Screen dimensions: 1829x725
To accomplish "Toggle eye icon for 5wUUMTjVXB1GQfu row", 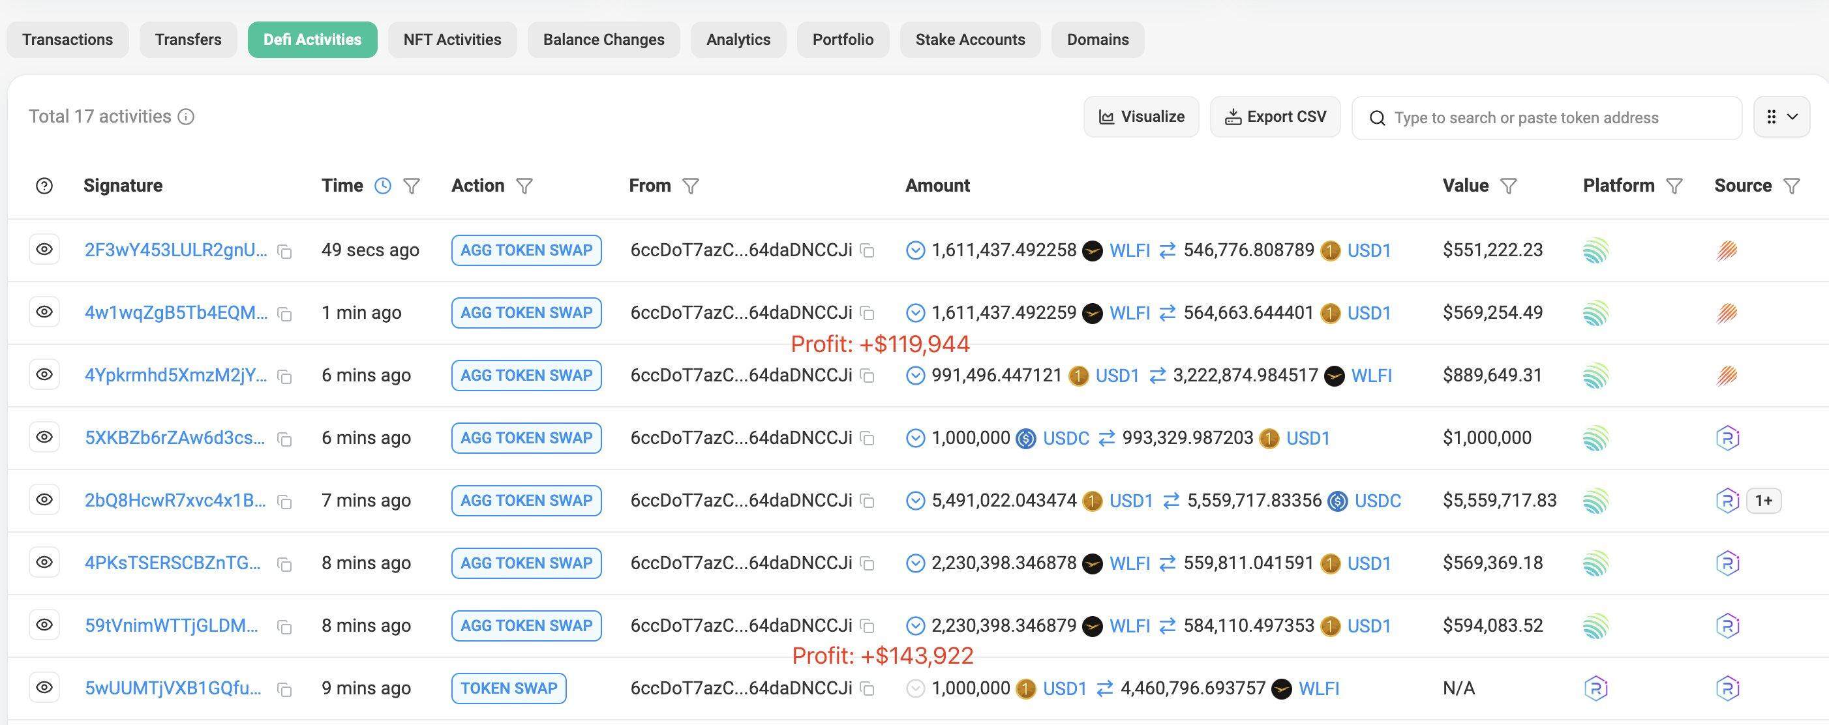I will pos(44,687).
